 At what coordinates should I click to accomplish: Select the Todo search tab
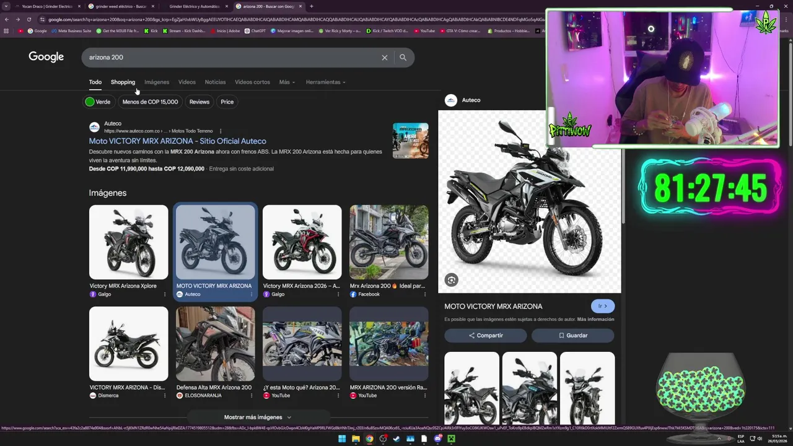pyautogui.click(x=95, y=82)
